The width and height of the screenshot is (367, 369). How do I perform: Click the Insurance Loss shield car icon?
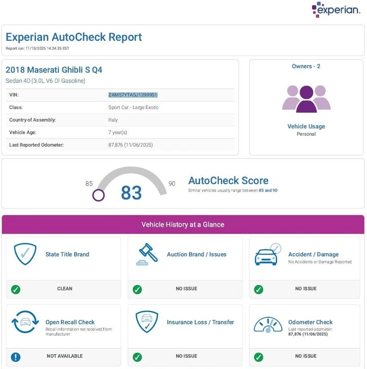[x=147, y=322]
